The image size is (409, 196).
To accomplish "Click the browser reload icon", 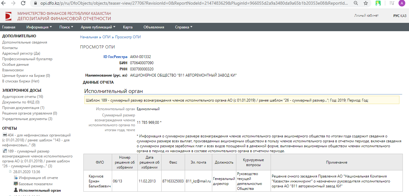I will coord(23,3).
